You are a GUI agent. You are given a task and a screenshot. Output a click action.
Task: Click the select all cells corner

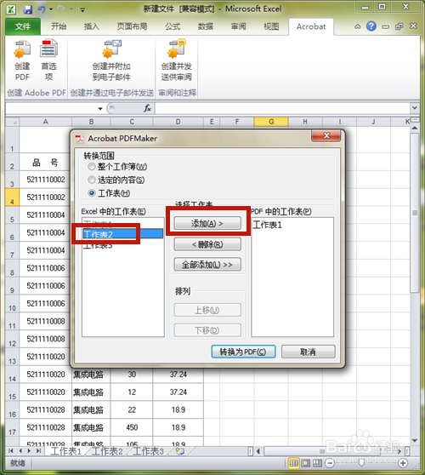(12, 122)
